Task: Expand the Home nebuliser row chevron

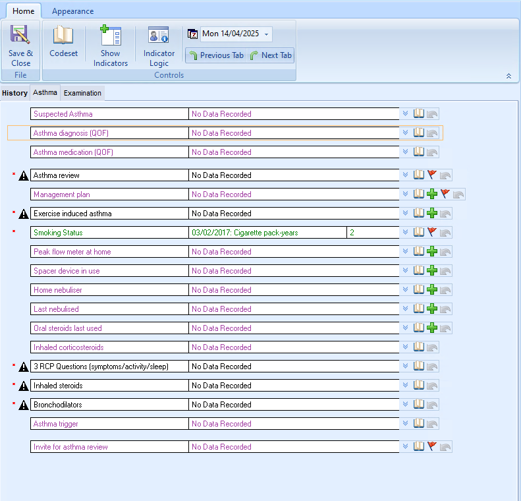Action: pyautogui.click(x=405, y=289)
